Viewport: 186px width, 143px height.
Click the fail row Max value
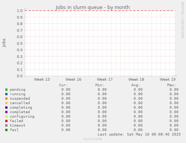click(174, 130)
